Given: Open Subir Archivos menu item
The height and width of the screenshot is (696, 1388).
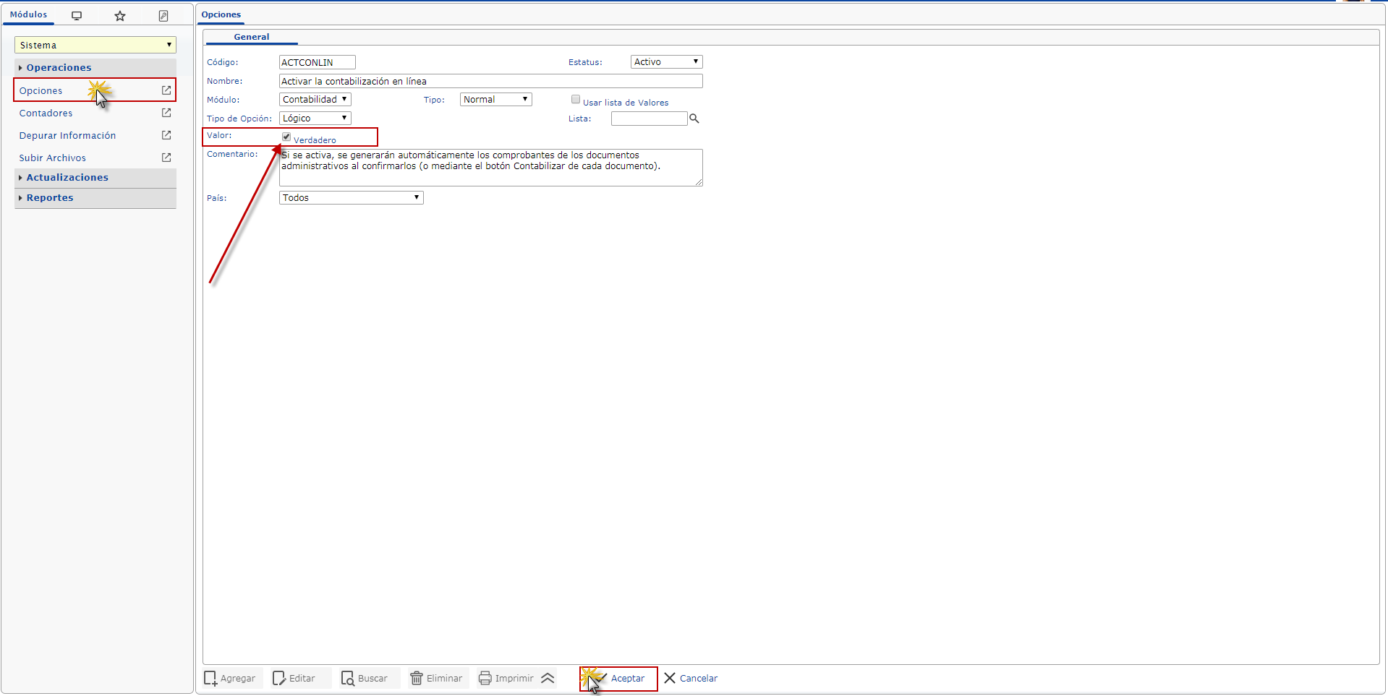Looking at the screenshot, I should point(53,158).
